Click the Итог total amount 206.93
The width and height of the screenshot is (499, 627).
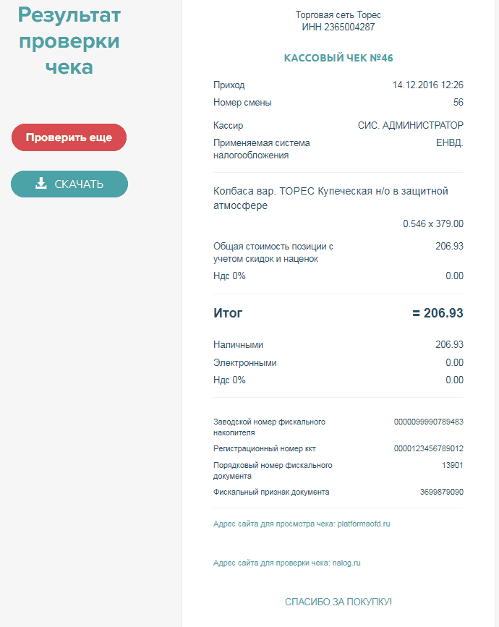click(438, 313)
